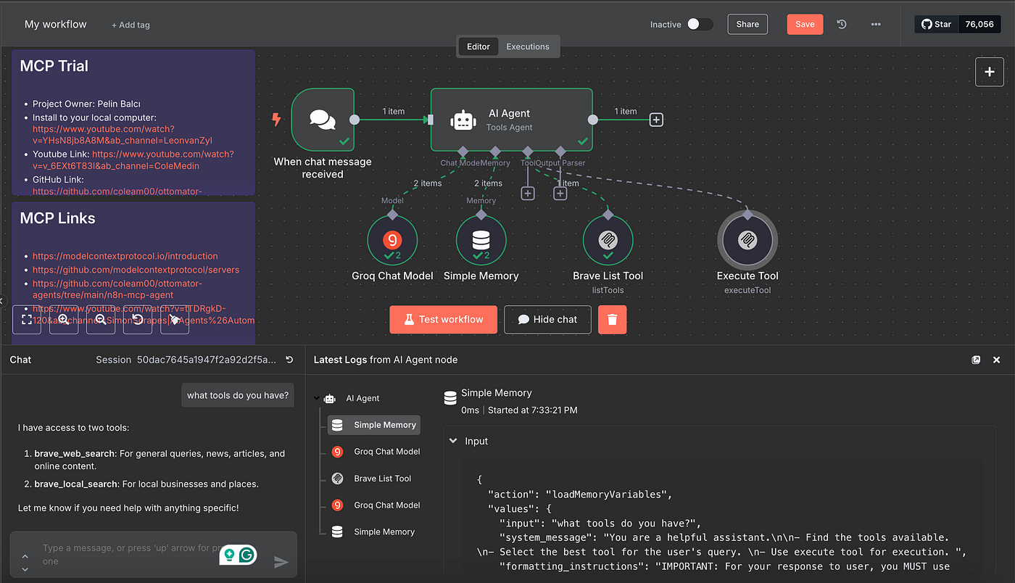Image resolution: width=1015 pixels, height=583 pixels.
Task: Open the three-dots more options menu
Action: pos(876,24)
